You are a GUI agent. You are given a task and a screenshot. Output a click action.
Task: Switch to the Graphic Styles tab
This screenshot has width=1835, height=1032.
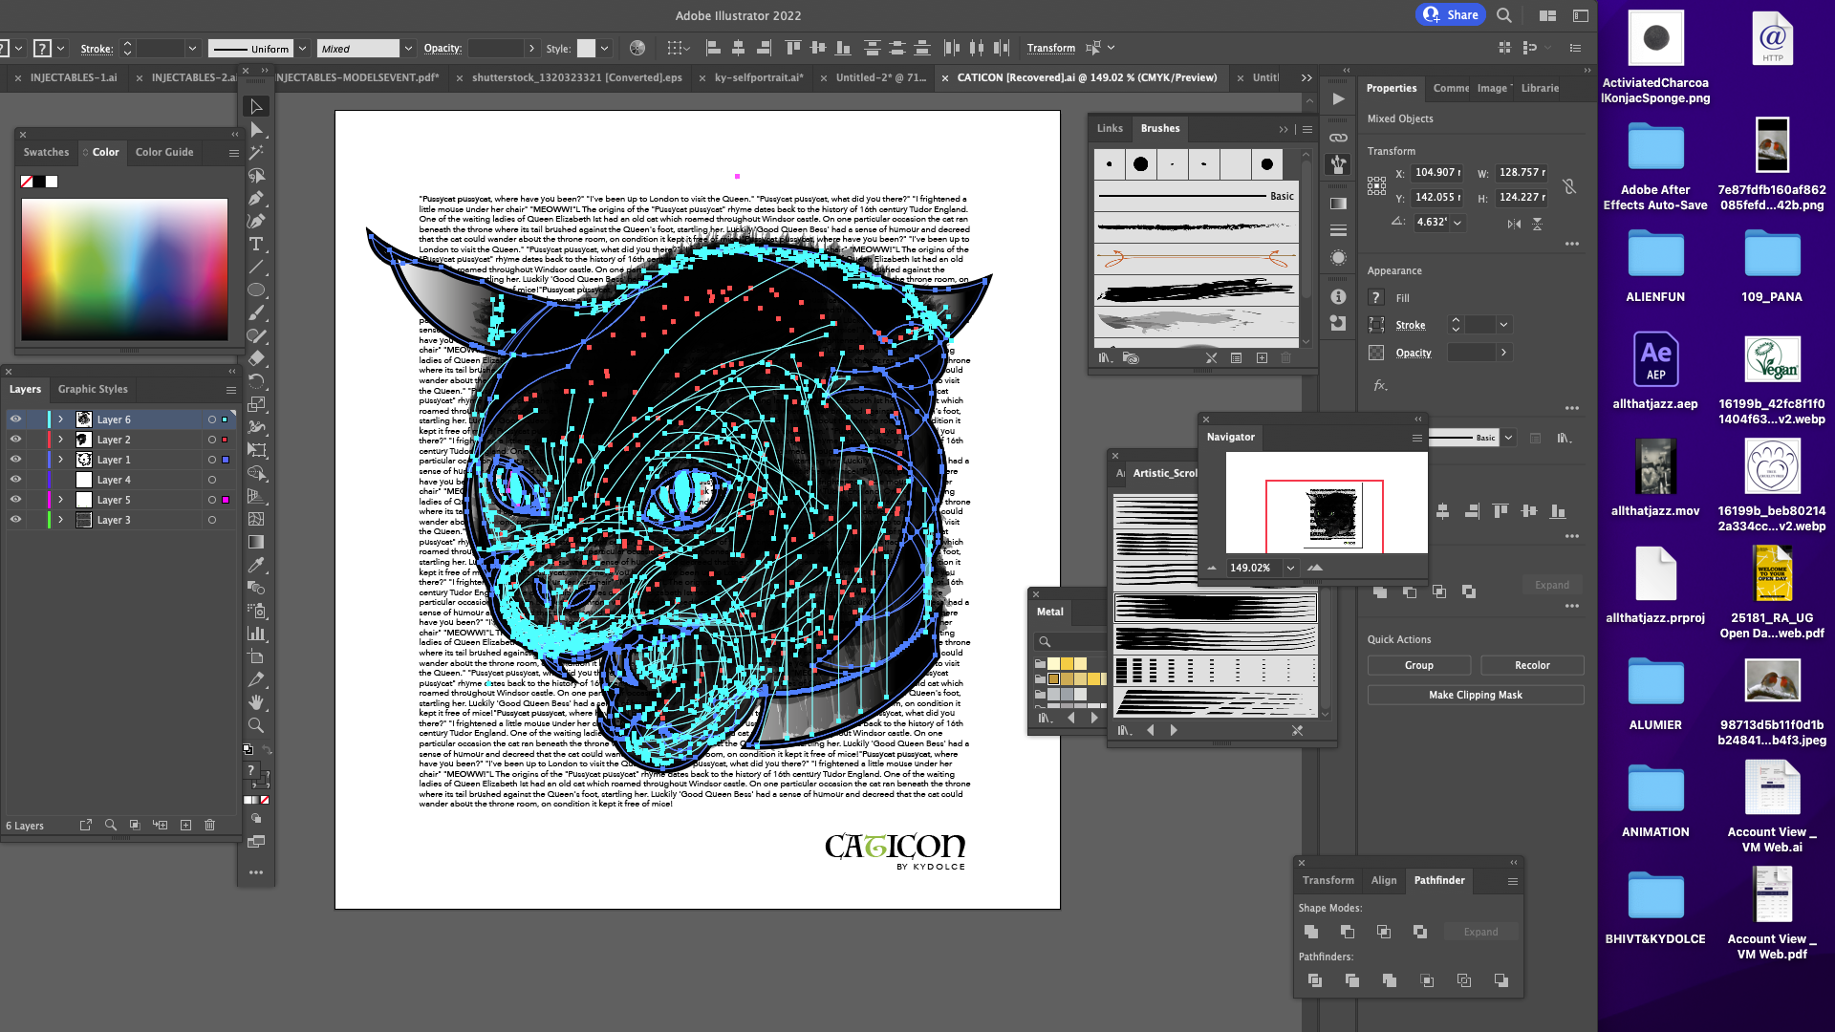click(93, 389)
